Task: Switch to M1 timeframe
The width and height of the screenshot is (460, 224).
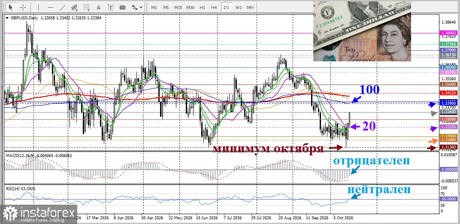Action: coord(154,7)
